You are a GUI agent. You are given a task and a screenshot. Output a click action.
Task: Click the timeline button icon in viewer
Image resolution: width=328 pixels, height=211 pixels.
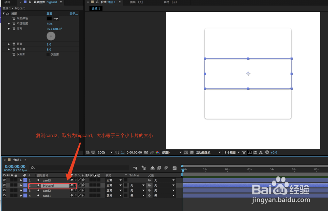pos(256,152)
